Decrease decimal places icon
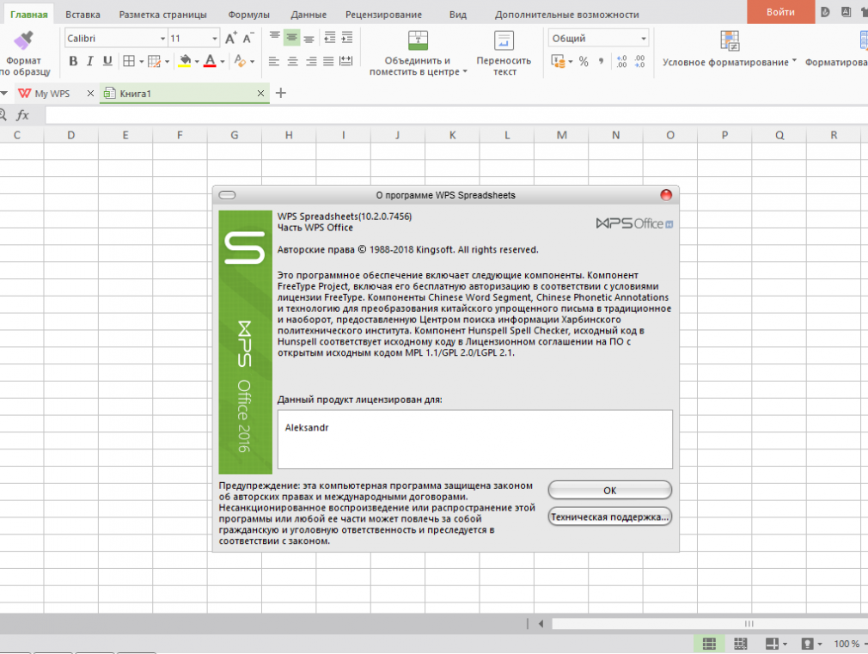 pos(639,62)
